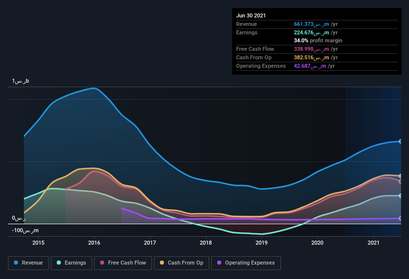Click the Jun 30 2021 tooltip date
This screenshot has width=409, height=279.
(251, 15)
